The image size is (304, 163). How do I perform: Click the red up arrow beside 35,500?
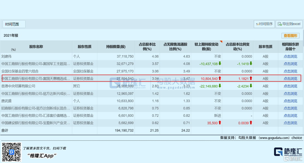(220, 122)
